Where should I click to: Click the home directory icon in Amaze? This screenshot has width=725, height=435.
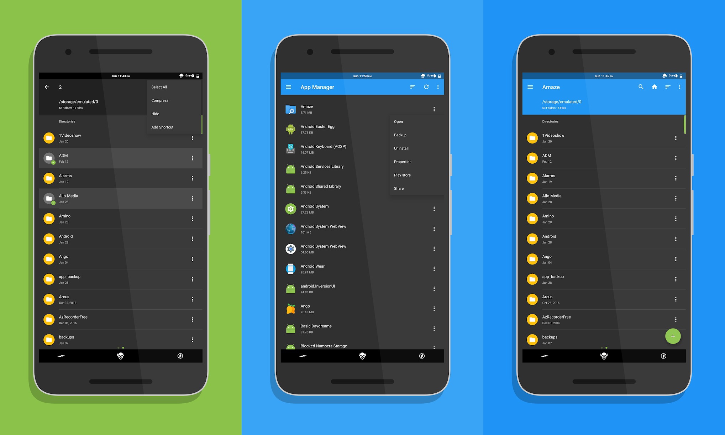point(654,87)
